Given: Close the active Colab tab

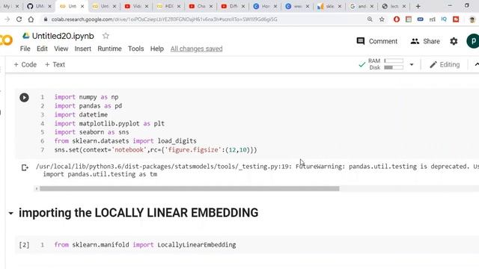Looking at the screenshot, I should pyautogui.click(x=82, y=6).
